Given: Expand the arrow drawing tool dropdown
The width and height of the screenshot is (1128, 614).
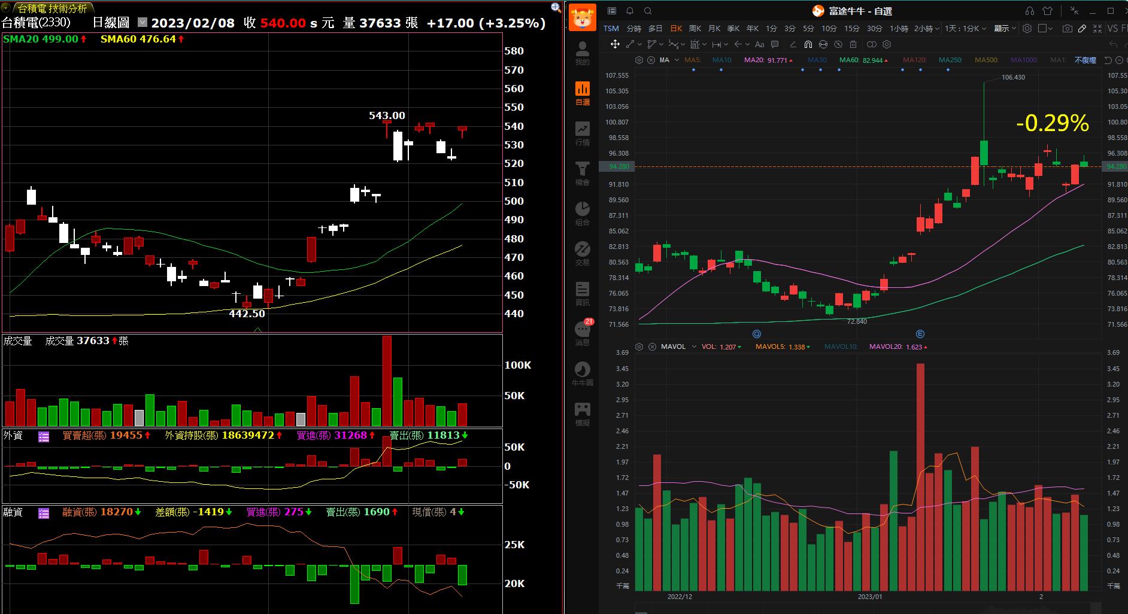Looking at the screenshot, I should tap(747, 44).
